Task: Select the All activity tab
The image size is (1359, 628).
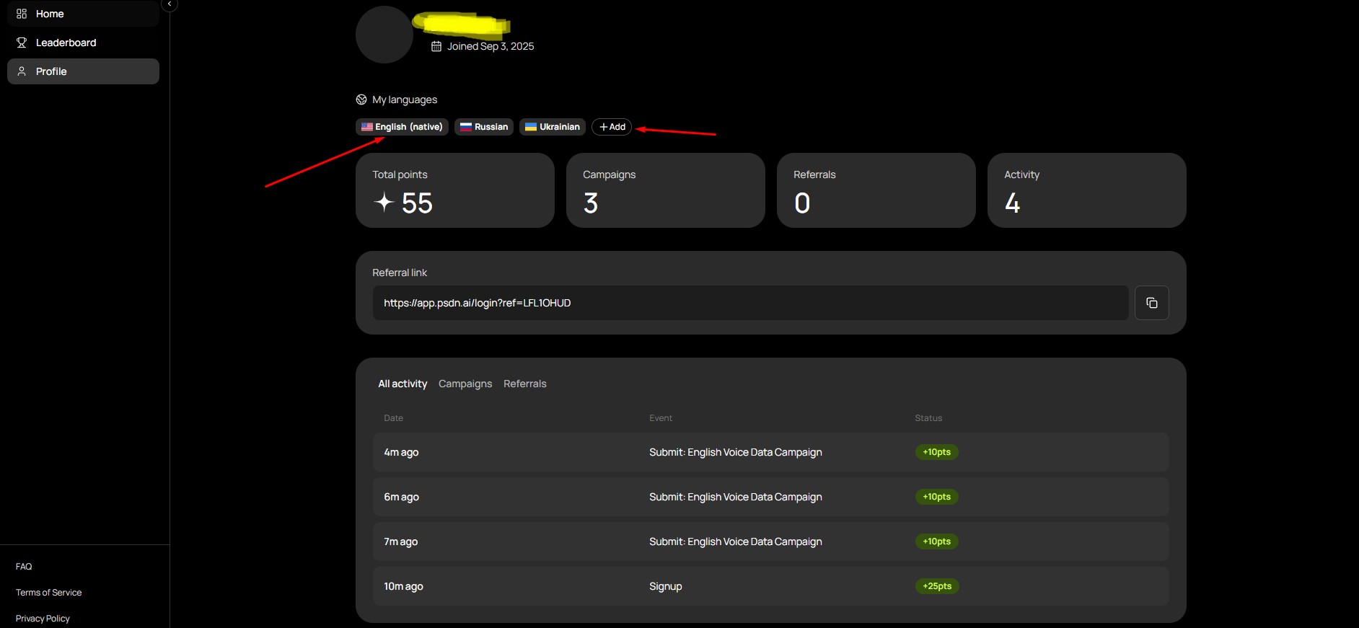Action: 403,384
